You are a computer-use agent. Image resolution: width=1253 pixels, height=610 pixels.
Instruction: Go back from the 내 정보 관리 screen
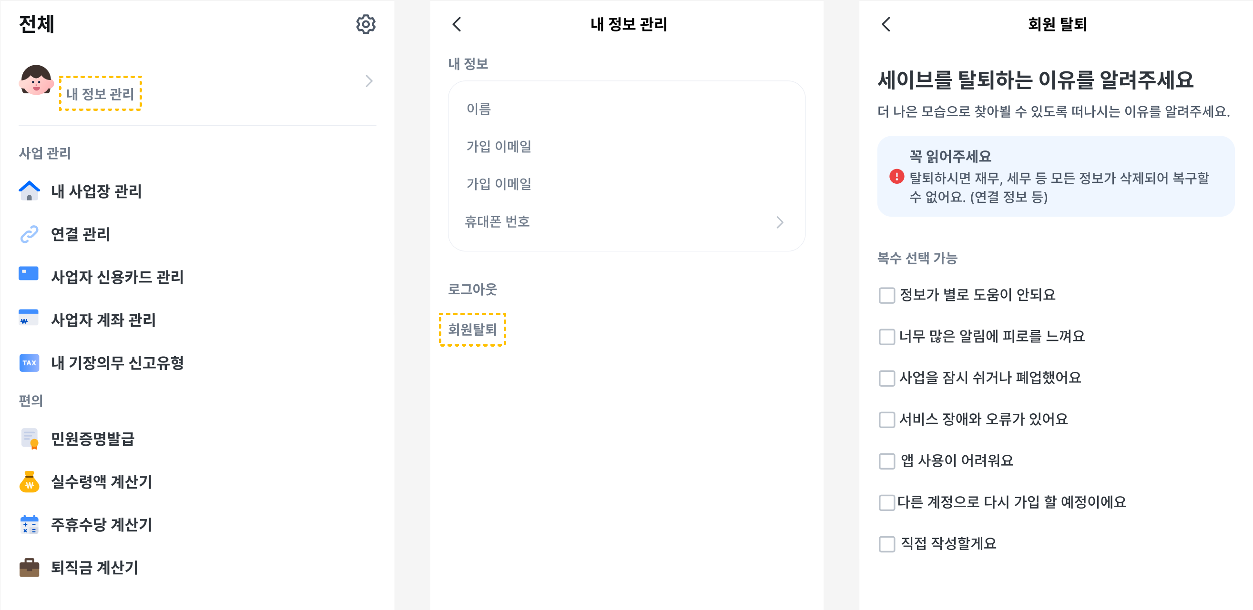click(x=457, y=24)
